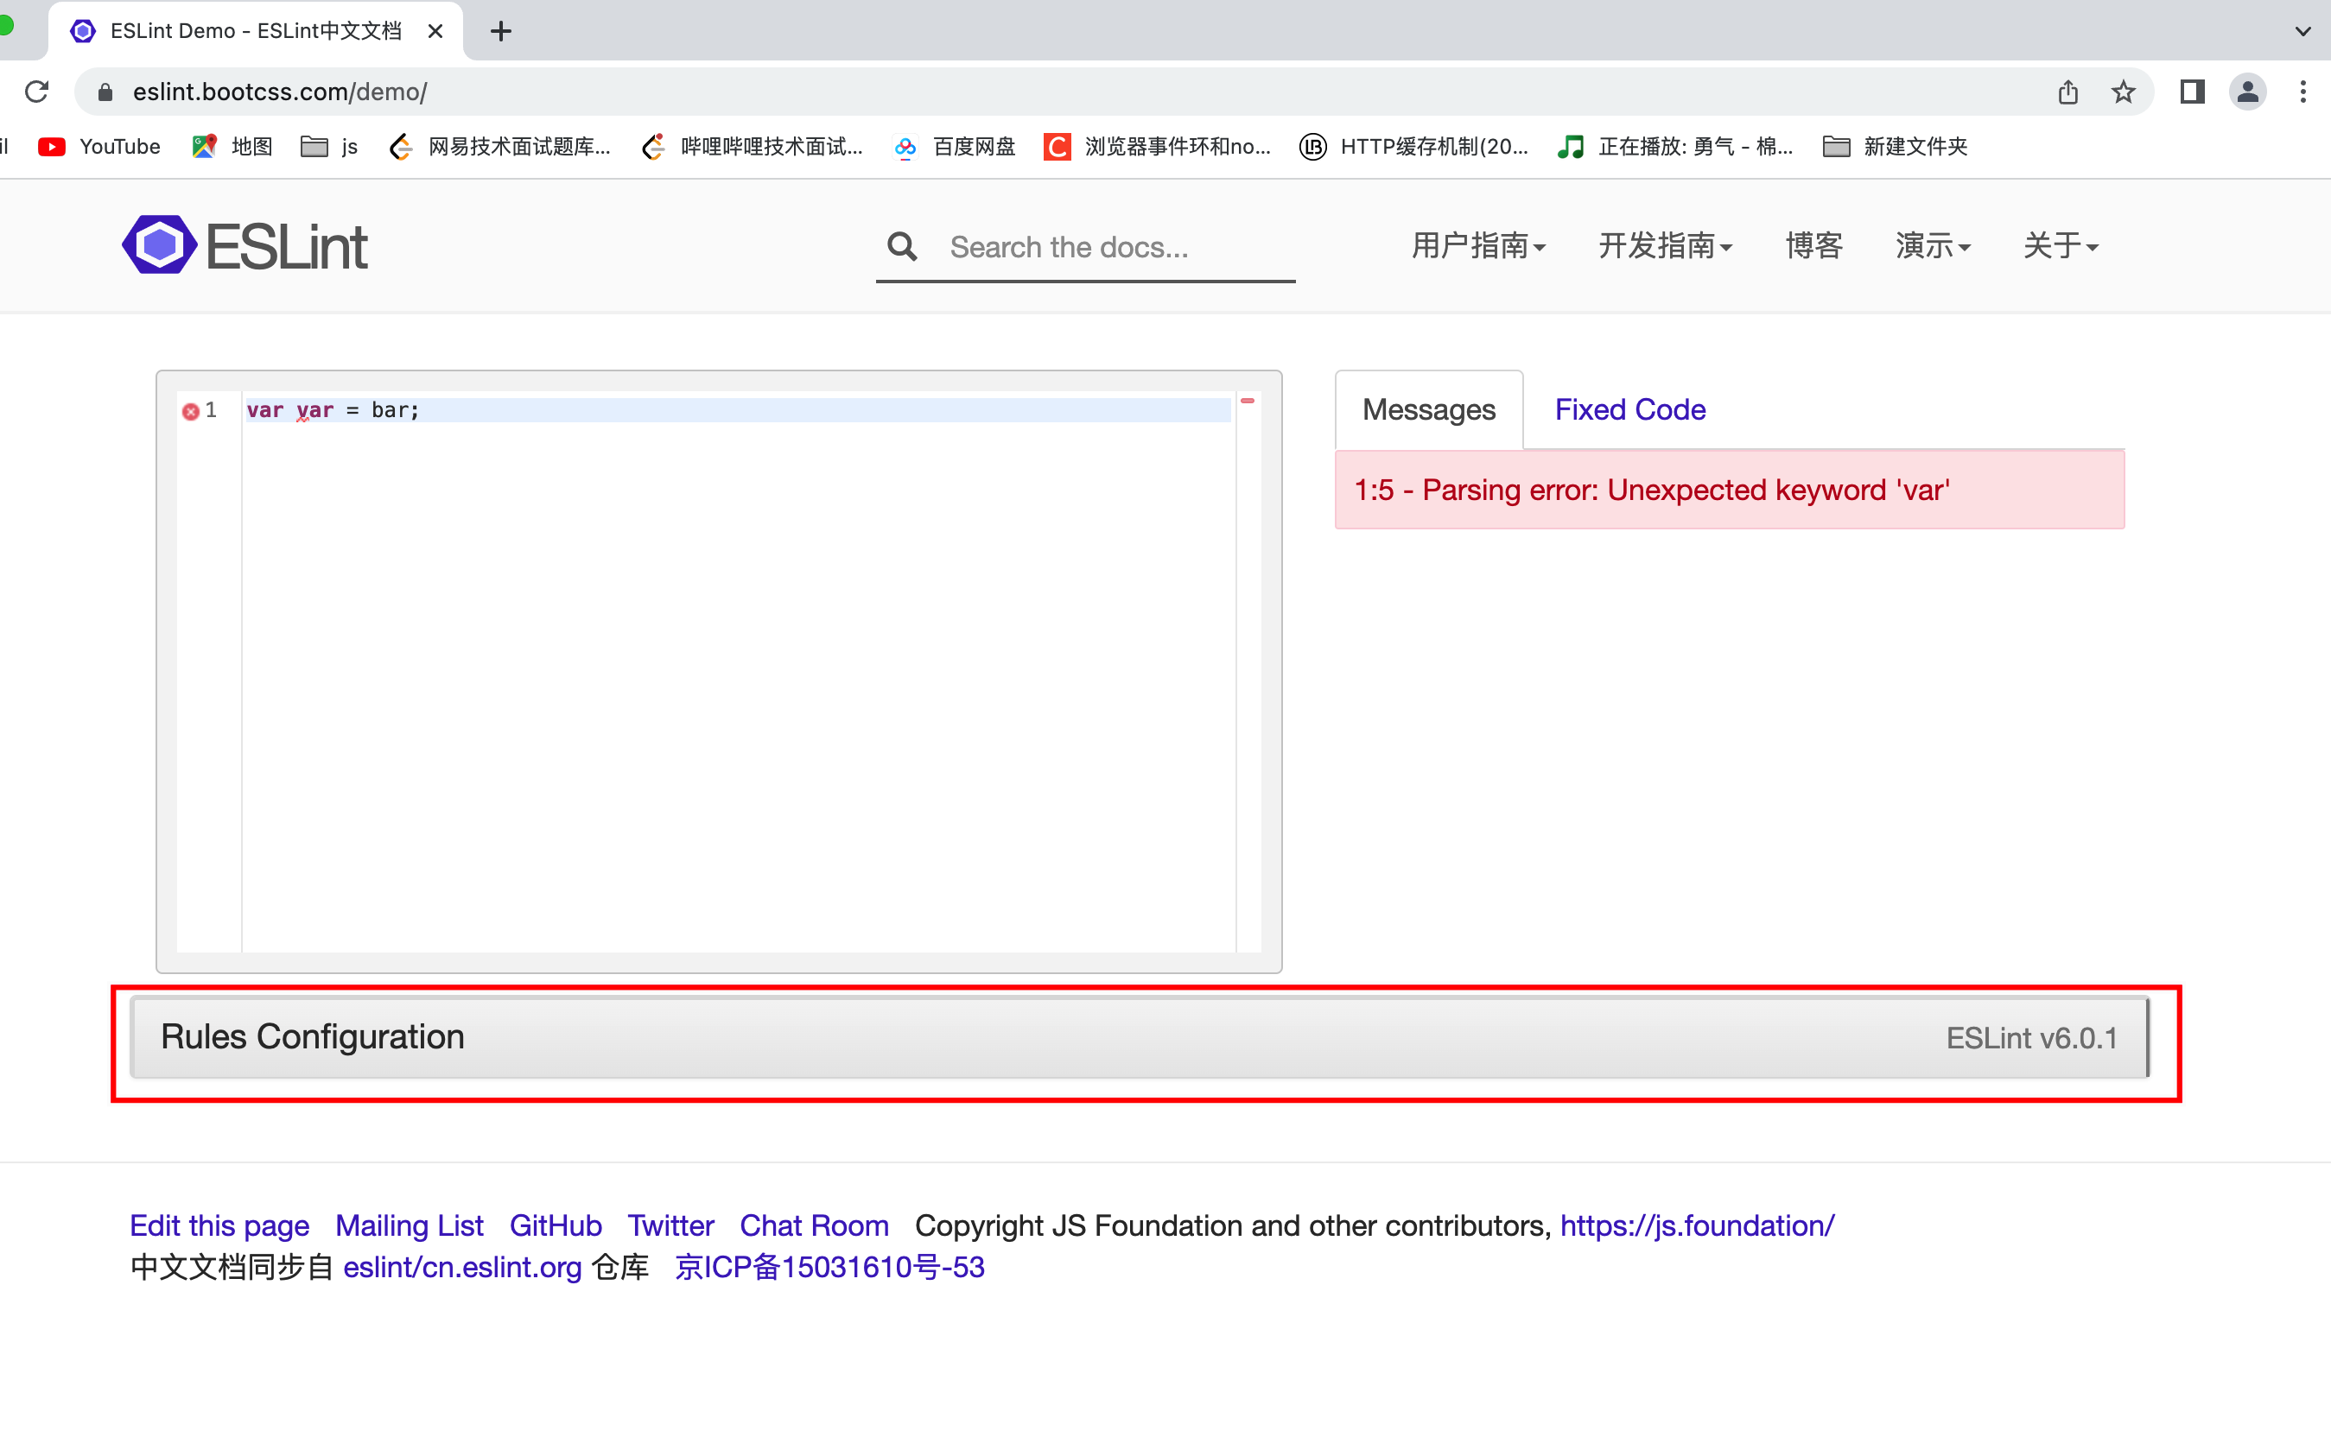Open the 新建文件夹 bookmarks folder

(1895, 146)
